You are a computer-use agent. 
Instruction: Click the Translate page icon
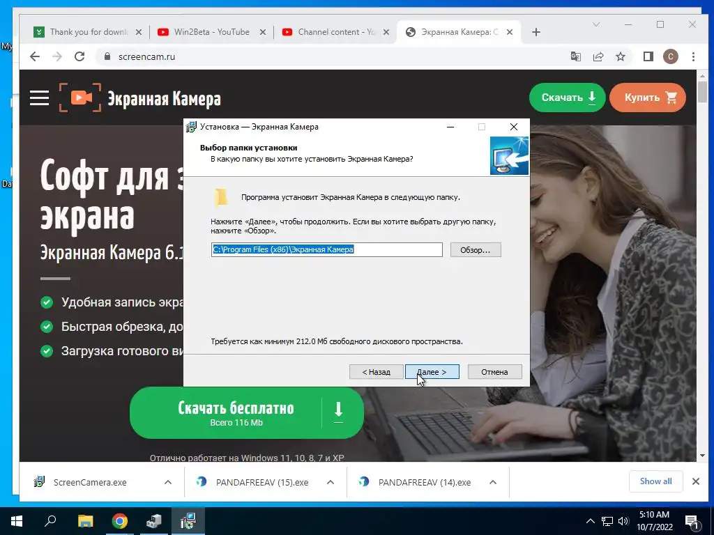pyautogui.click(x=575, y=56)
